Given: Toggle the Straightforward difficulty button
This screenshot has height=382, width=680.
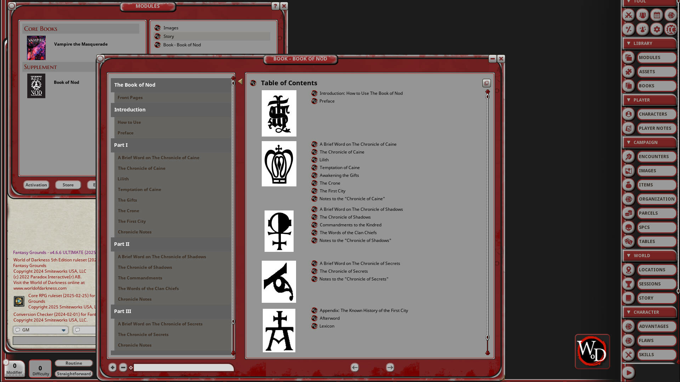Looking at the screenshot, I should coord(74,374).
